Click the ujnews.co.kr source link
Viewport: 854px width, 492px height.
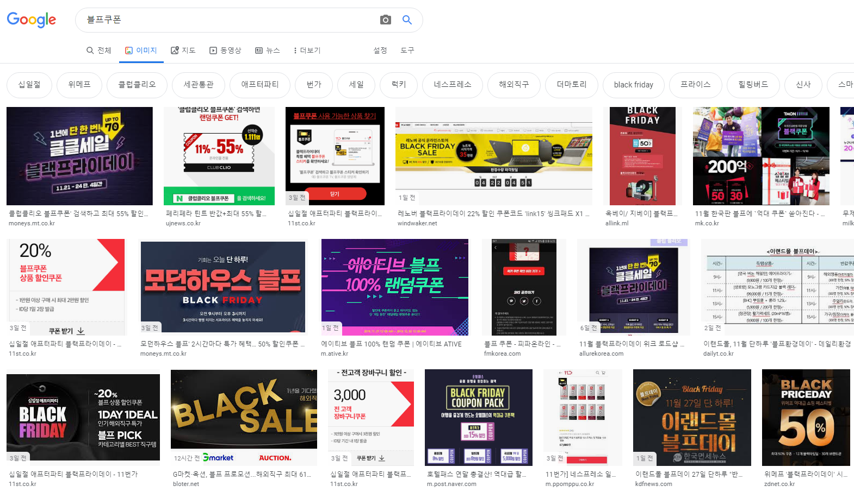pos(183,223)
